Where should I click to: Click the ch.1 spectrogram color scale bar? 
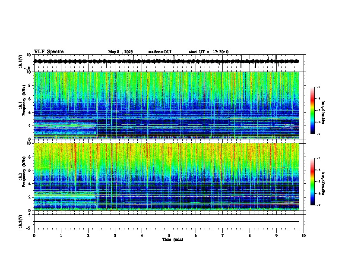313,110
